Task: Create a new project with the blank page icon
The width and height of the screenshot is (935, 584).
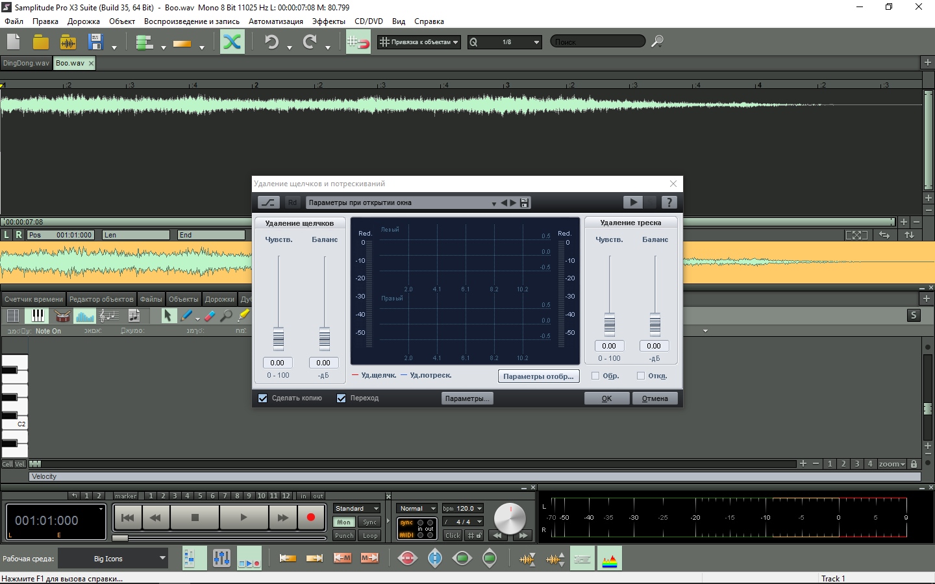Action: pyautogui.click(x=14, y=42)
